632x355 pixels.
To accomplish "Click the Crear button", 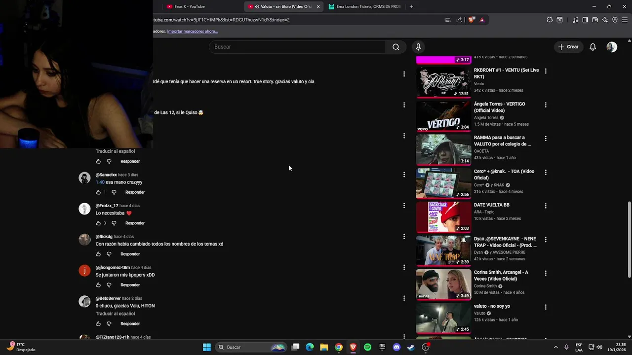I will coord(568,47).
